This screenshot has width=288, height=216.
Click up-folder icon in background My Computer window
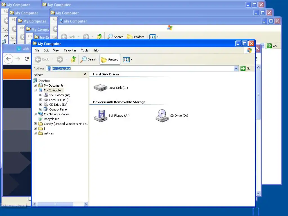100,37
